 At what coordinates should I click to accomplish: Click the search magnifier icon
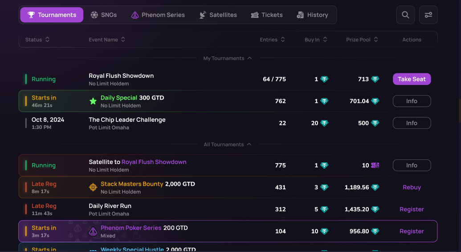point(405,15)
